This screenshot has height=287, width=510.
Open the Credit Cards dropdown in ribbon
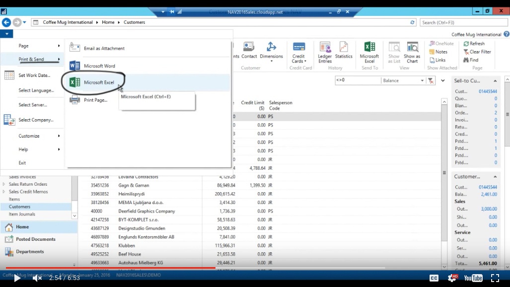(x=298, y=53)
